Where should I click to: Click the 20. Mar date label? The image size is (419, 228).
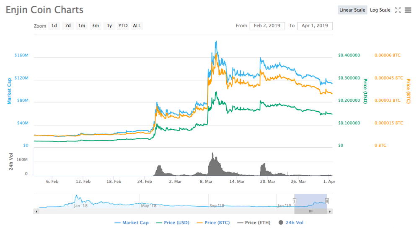[267, 181]
